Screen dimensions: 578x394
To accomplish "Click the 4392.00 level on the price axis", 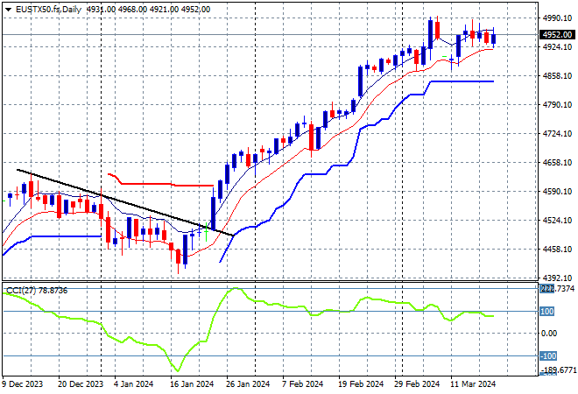I will click(x=557, y=278).
